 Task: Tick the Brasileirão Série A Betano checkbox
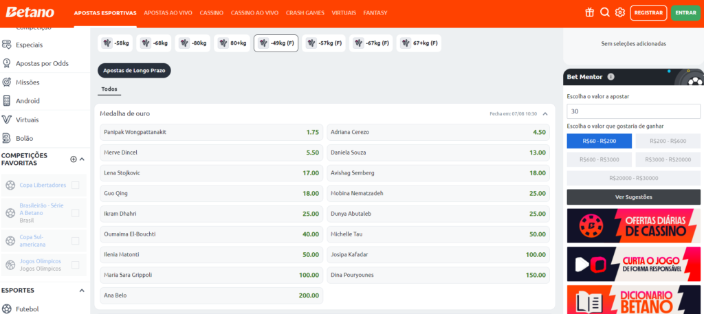75,213
